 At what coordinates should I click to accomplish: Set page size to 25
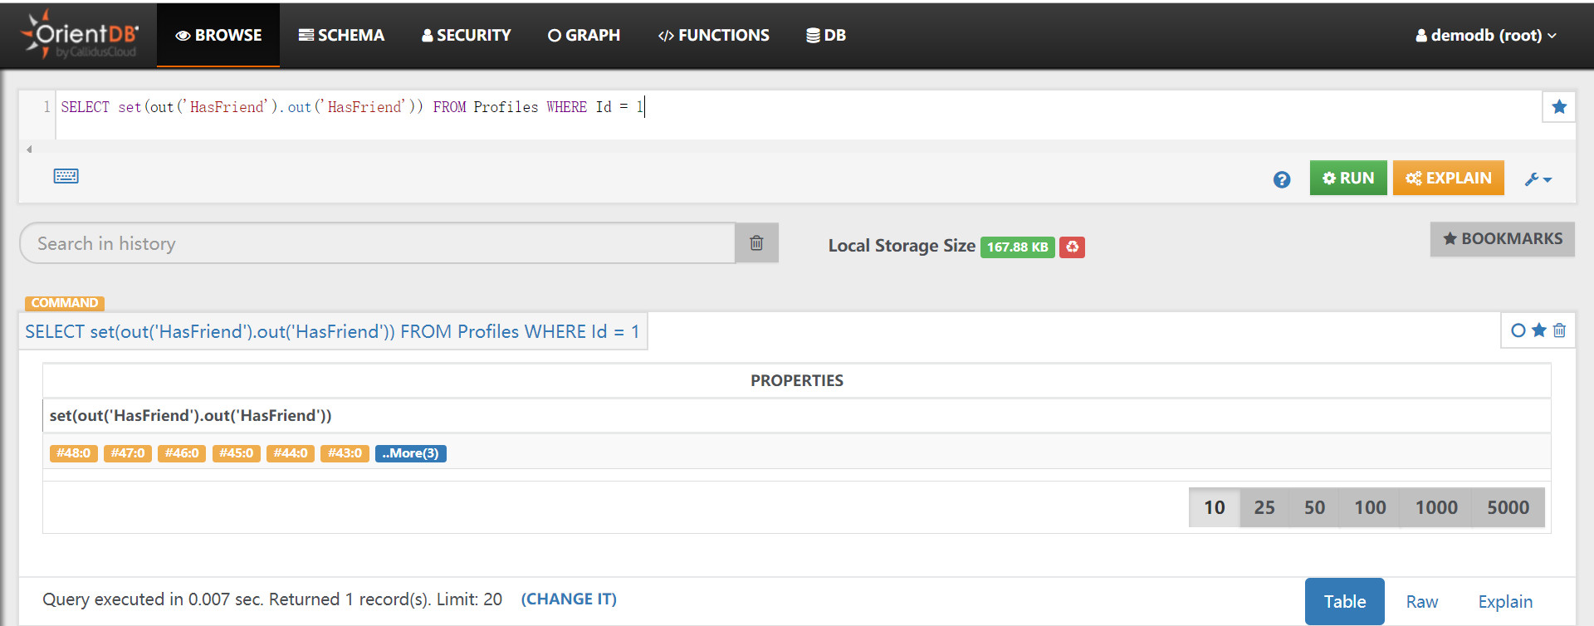(x=1264, y=507)
